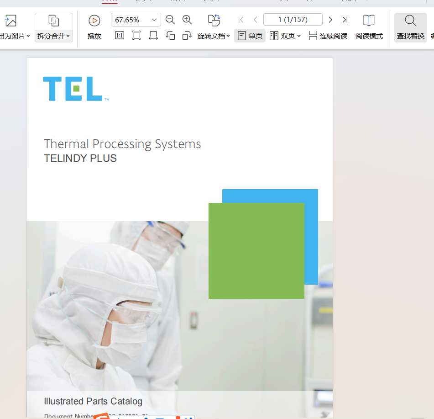Viewport: 434px width, 419px height.
Task: Open the 67.65% zoom level dropdown
Action: coord(154,20)
